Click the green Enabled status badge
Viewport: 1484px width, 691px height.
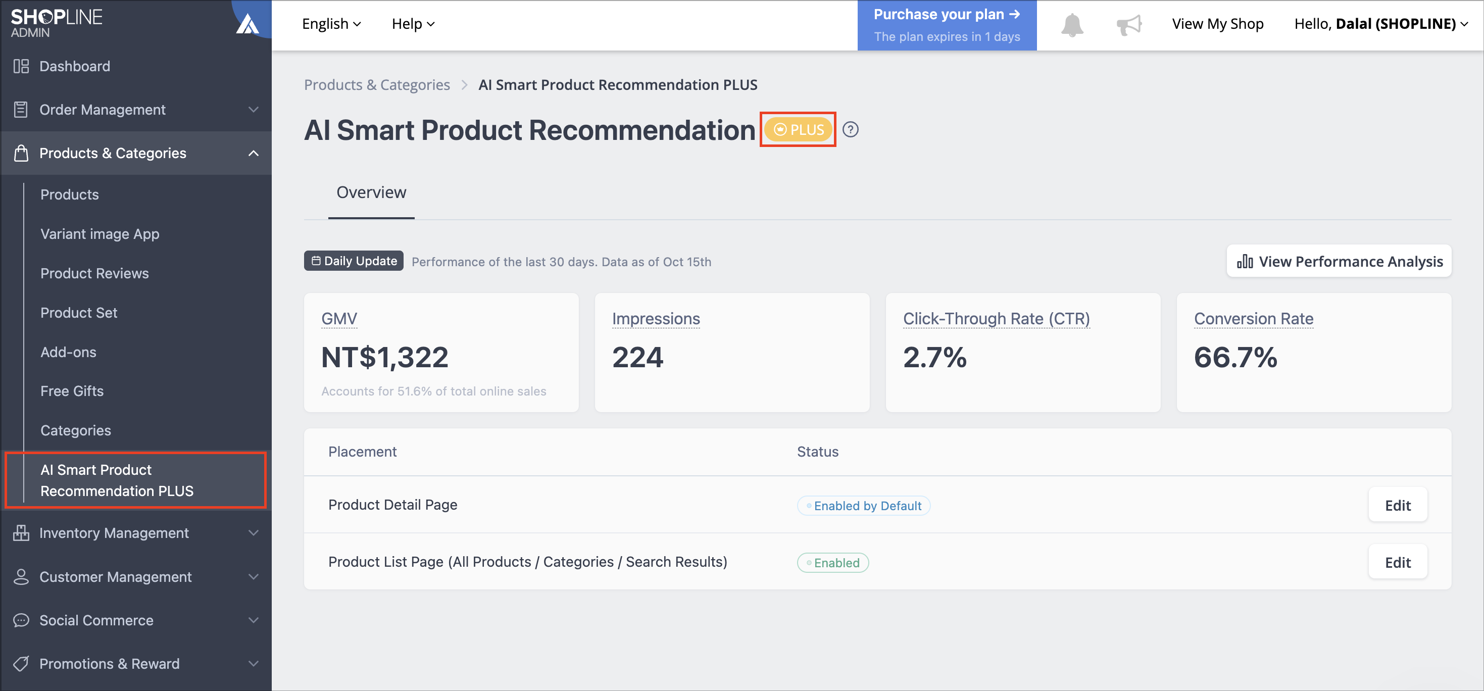tap(832, 563)
